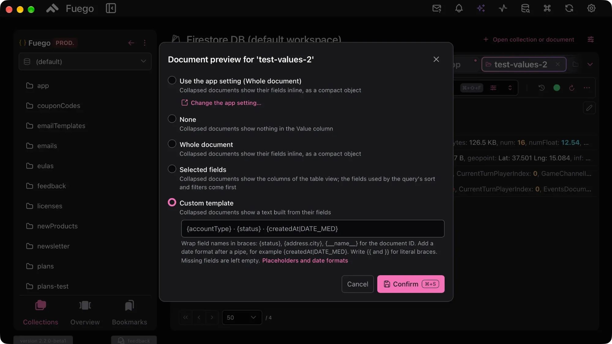Click the edit pencil icon in document pane

(589, 108)
